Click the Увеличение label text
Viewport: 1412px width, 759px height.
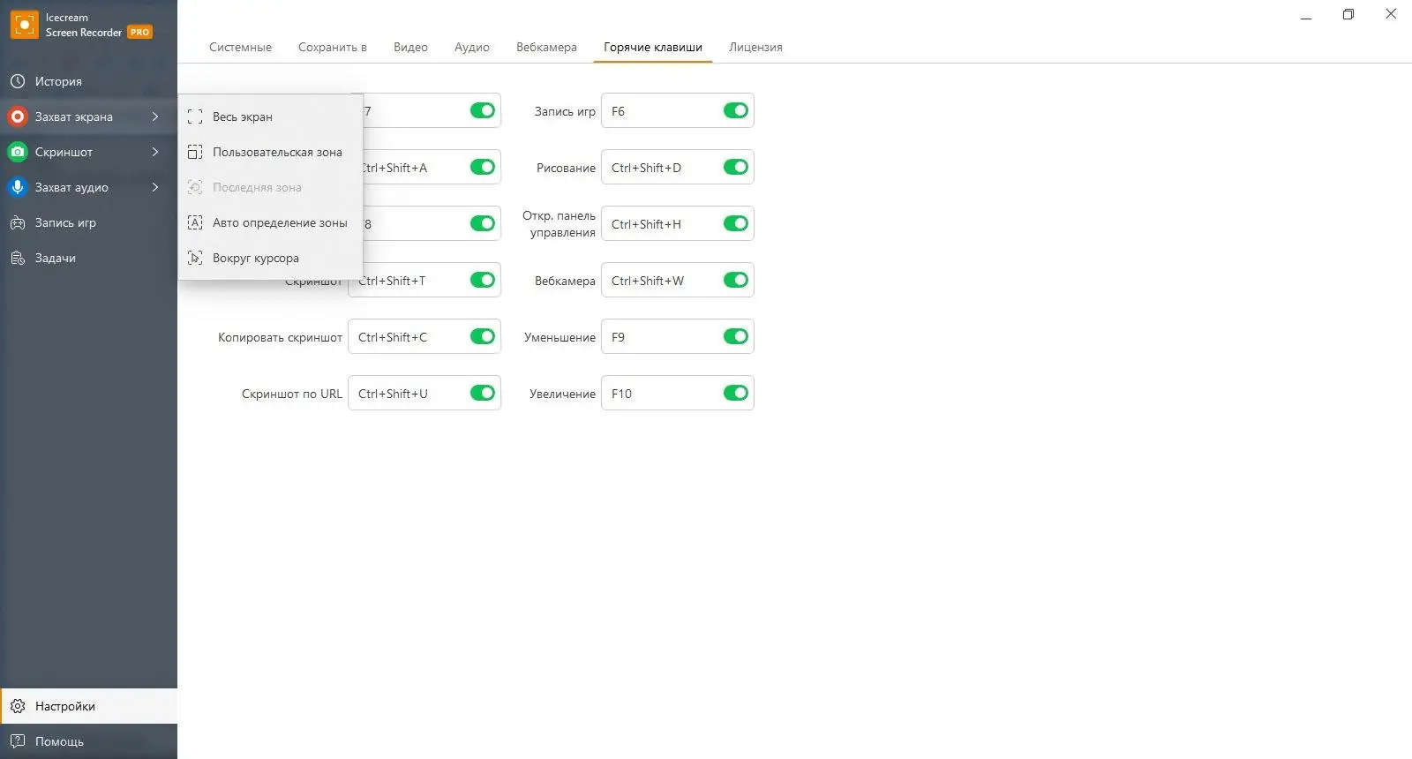point(562,394)
